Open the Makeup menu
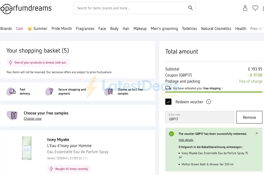264x175 pixels. pos(140,29)
